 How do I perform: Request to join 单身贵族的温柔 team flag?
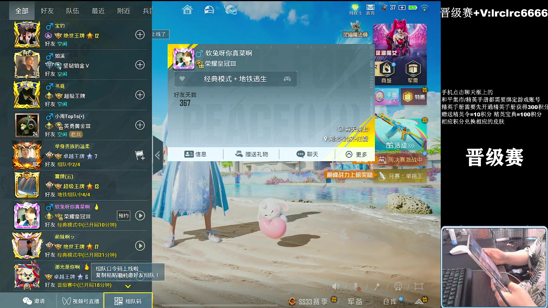pos(140,155)
